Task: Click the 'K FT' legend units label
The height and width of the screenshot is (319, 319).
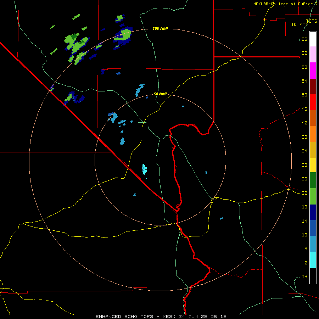Action: point(300,25)
